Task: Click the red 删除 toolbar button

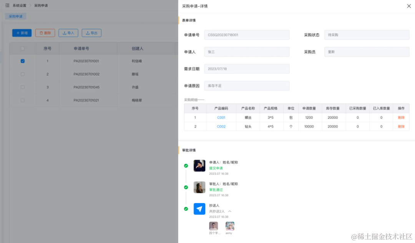Action: coord(45,33)
